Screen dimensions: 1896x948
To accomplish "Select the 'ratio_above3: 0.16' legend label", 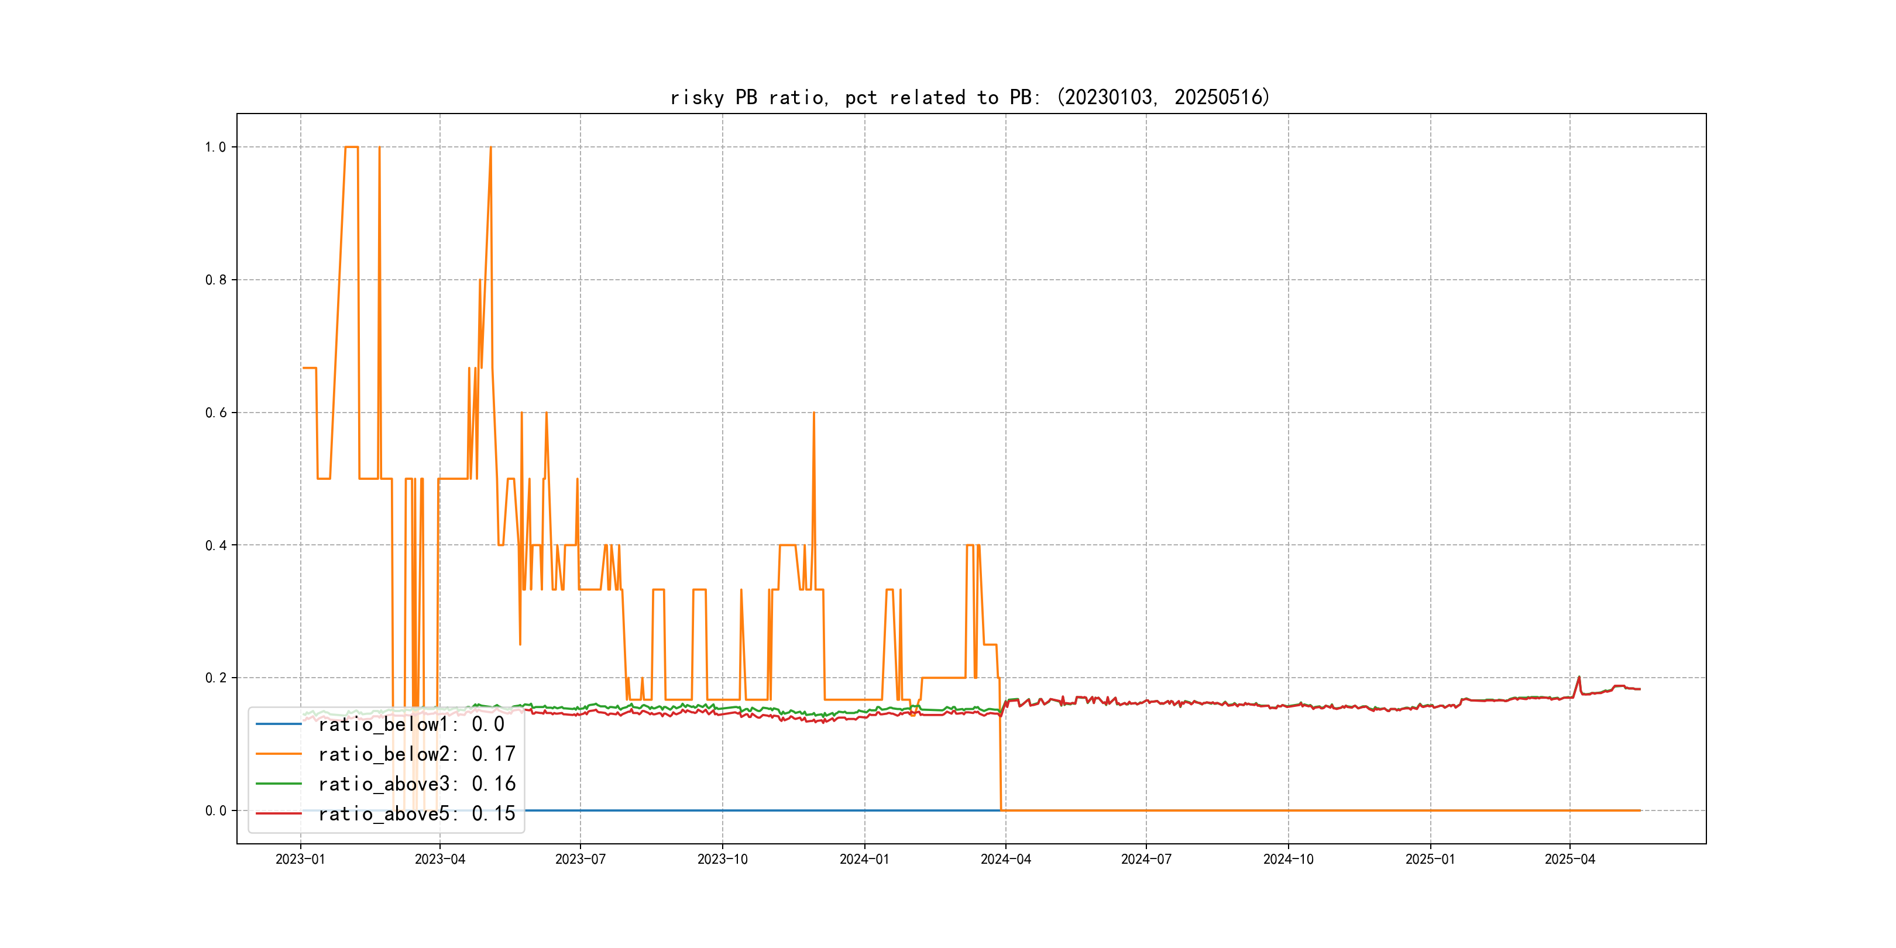I will coord(417,784).
